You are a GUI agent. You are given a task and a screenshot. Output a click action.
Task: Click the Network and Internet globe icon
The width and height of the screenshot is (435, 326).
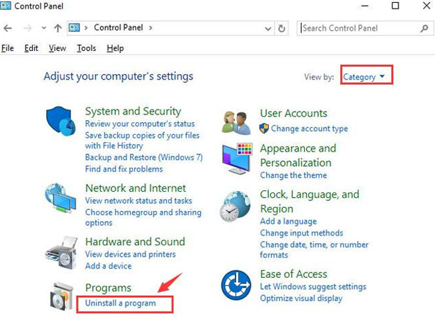coord(61,198)
